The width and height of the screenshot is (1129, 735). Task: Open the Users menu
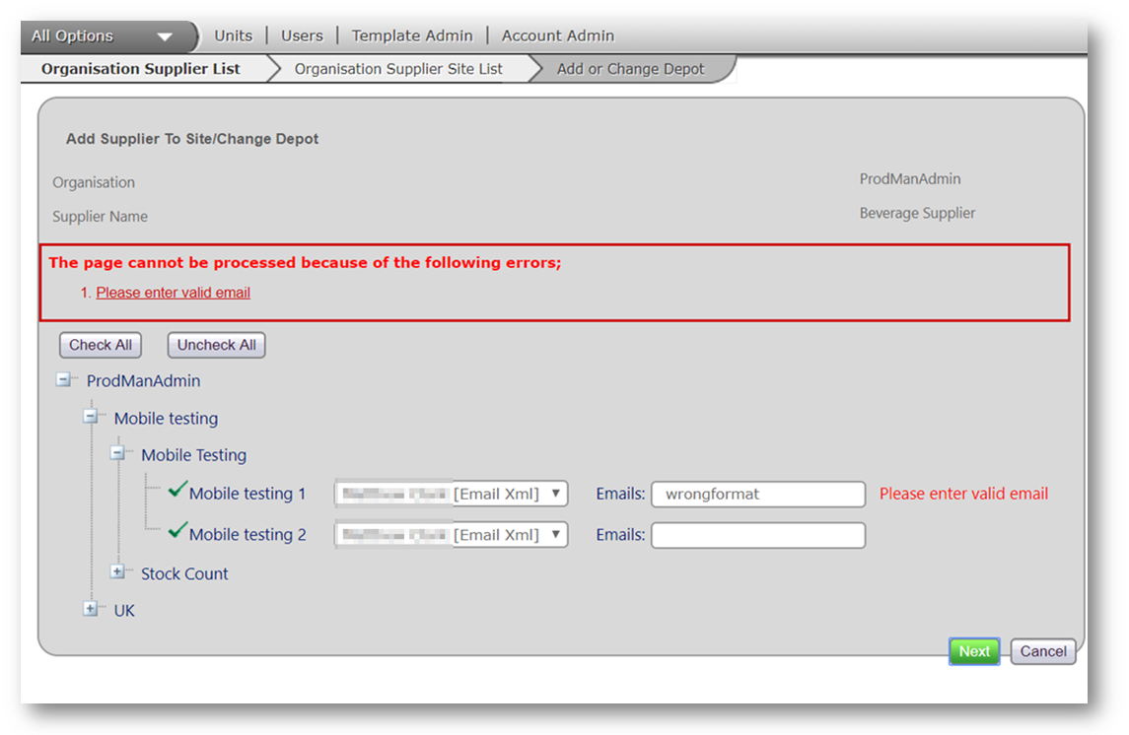tap(302, 35)
